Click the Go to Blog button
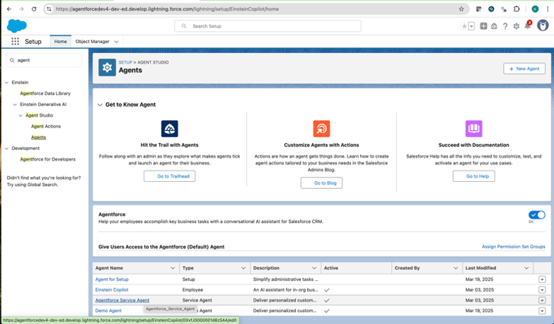This screenshot has width=554, height=324. (321, 183)
